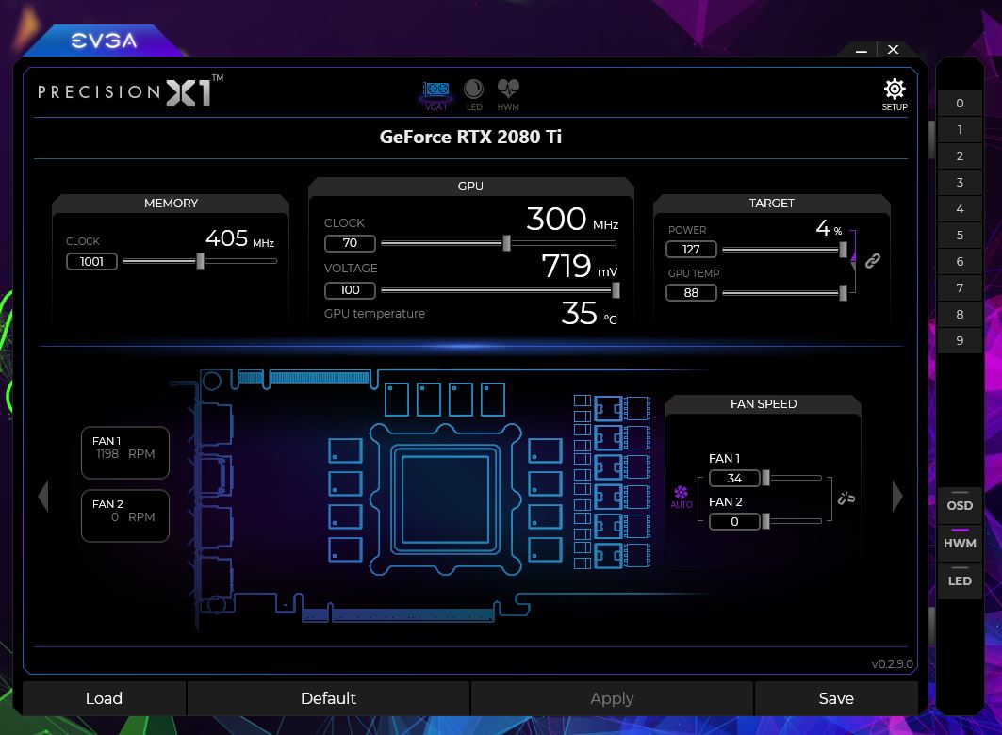Select profile 6

tap(960, 261)
